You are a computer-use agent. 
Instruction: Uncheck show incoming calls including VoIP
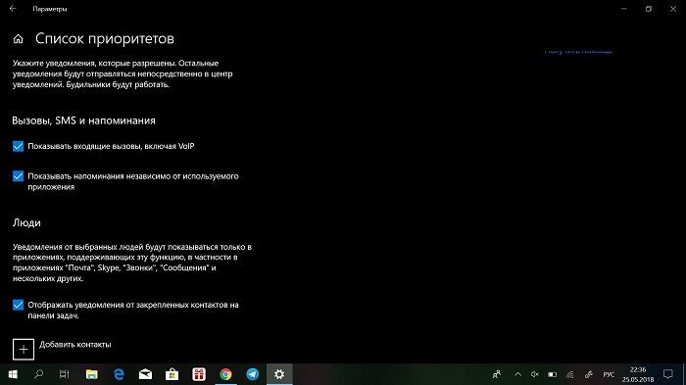point(18,146)
